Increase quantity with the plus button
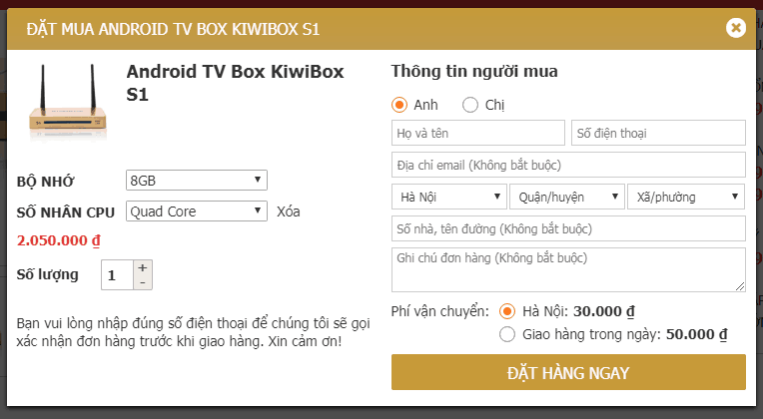 point(143,267)
